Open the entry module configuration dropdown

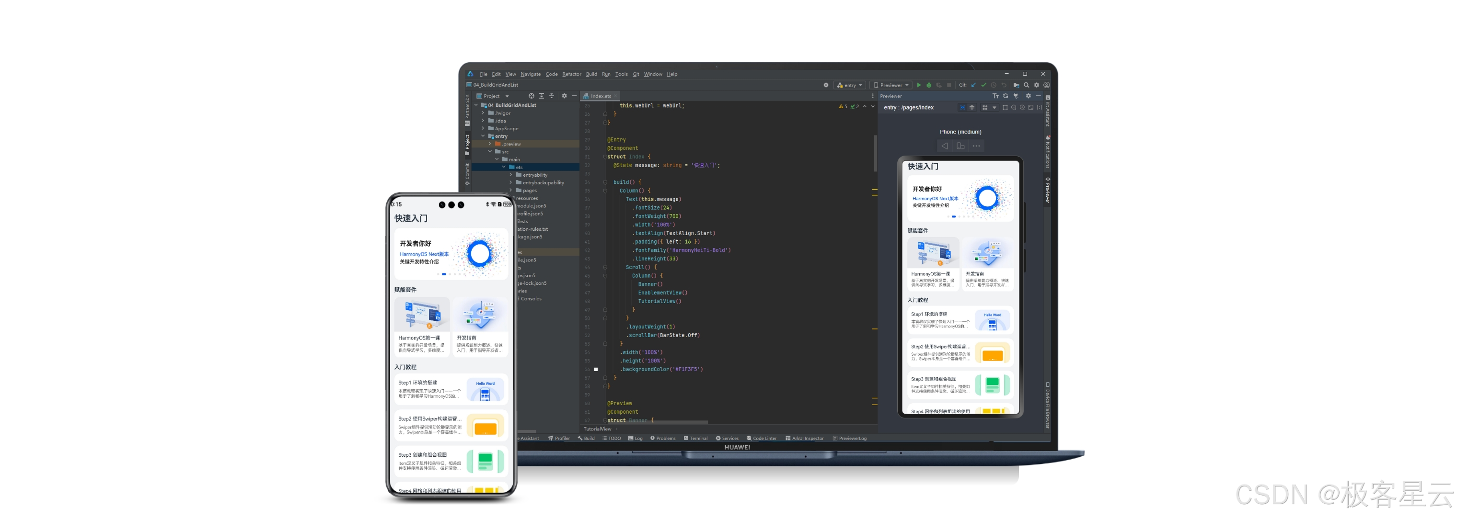(850, 85)
